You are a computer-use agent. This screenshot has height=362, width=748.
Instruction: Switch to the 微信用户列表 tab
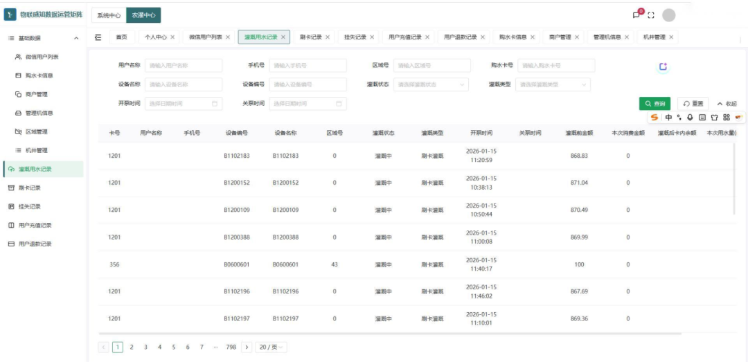click(x=205, y=37)
